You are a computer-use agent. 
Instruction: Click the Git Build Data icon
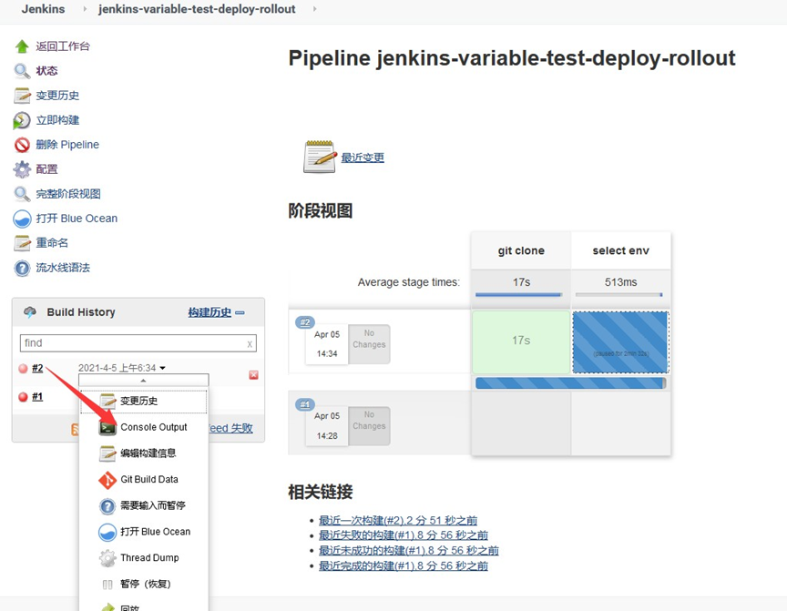click(x=107, y=480)
